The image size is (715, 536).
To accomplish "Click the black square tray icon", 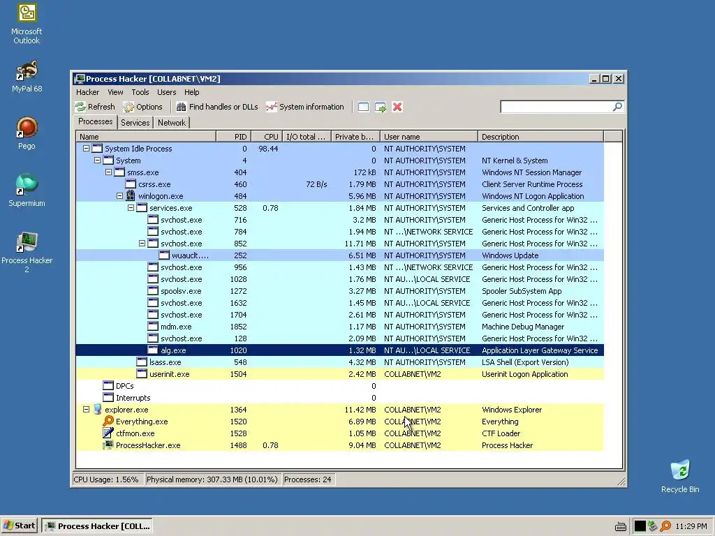I will 640,526.
